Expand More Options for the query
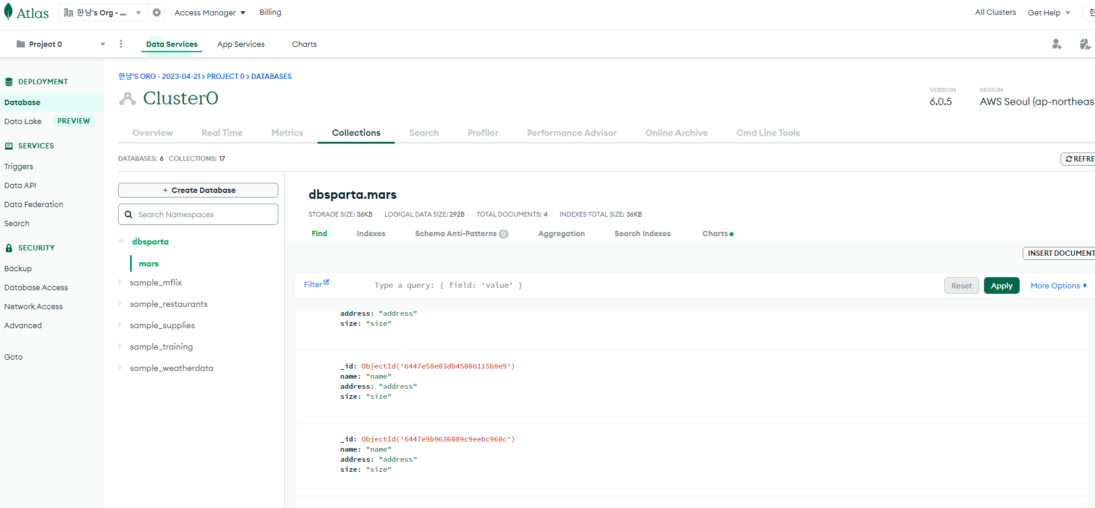The width and height of the screenshot is (1095, 508). click(1059, 285)
